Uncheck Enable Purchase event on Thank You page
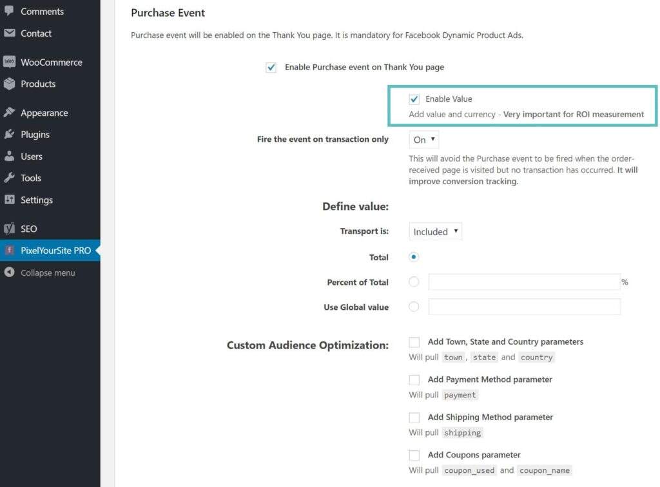The width and height of the screenshot is (660, 487). [271, 67]
